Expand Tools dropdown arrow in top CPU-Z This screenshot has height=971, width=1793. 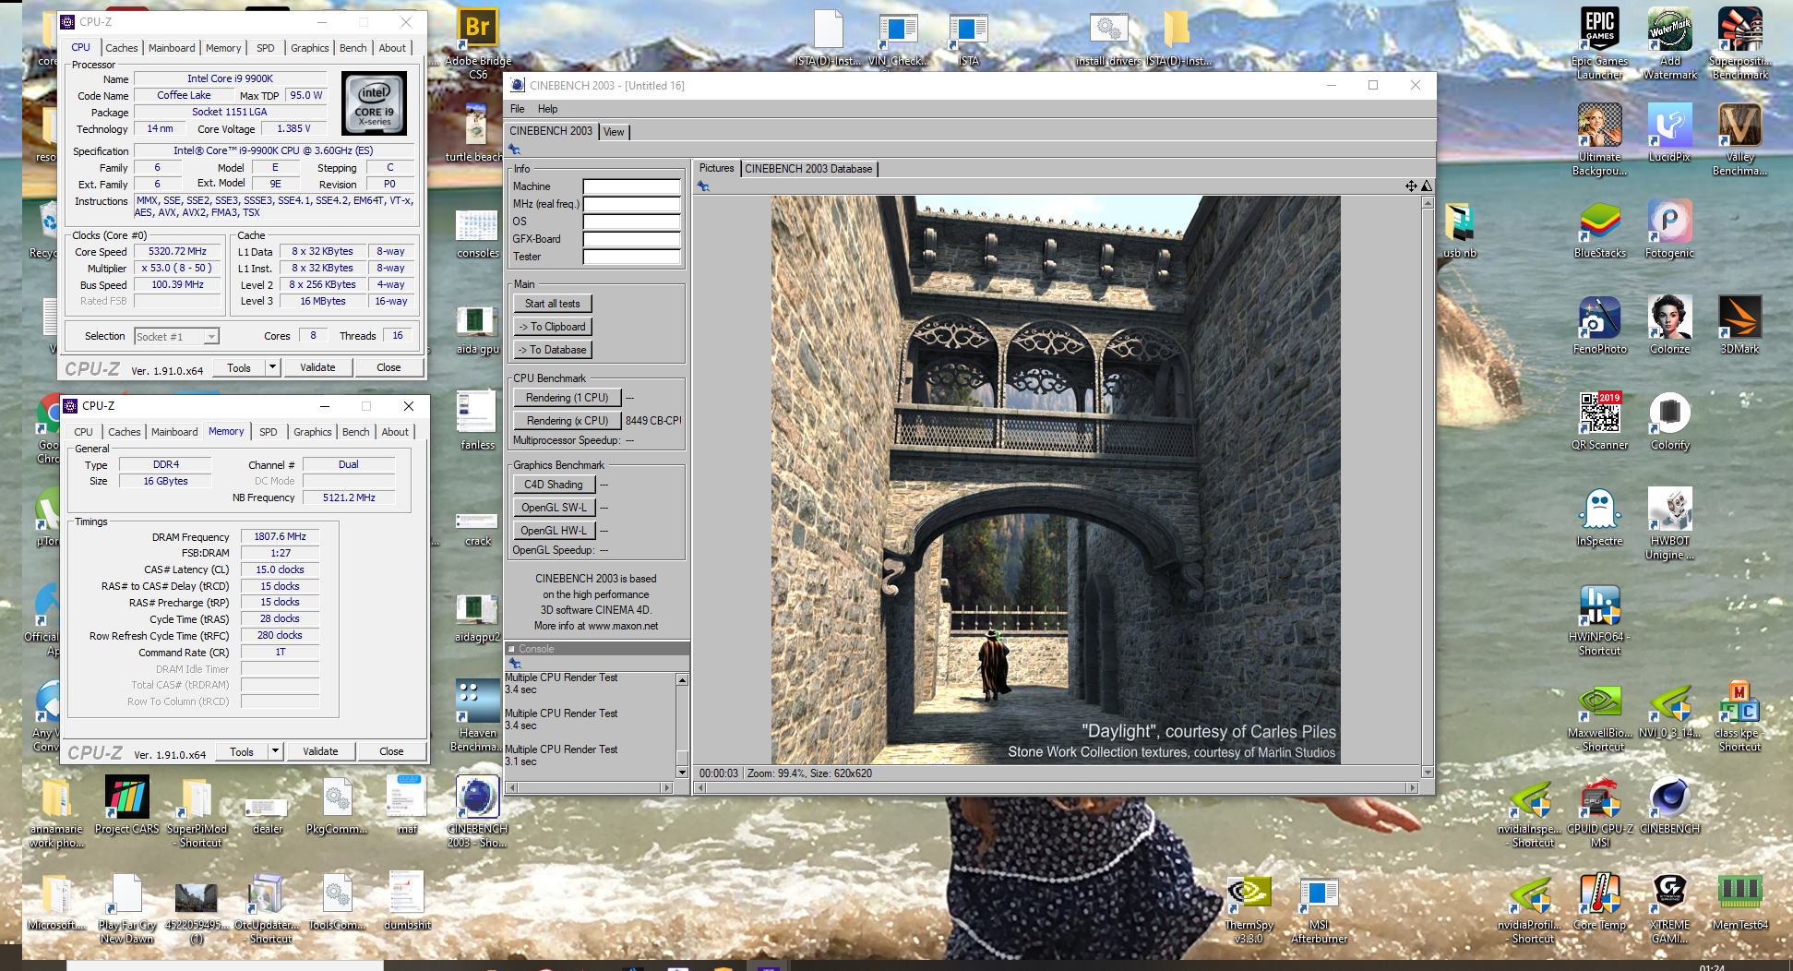click(272, 367)
